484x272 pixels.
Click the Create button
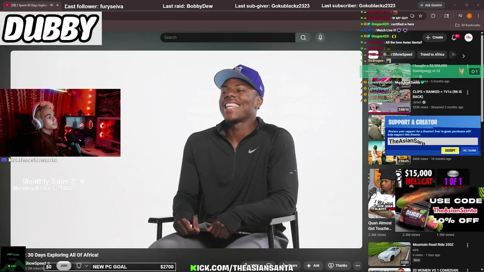[434, 37]
